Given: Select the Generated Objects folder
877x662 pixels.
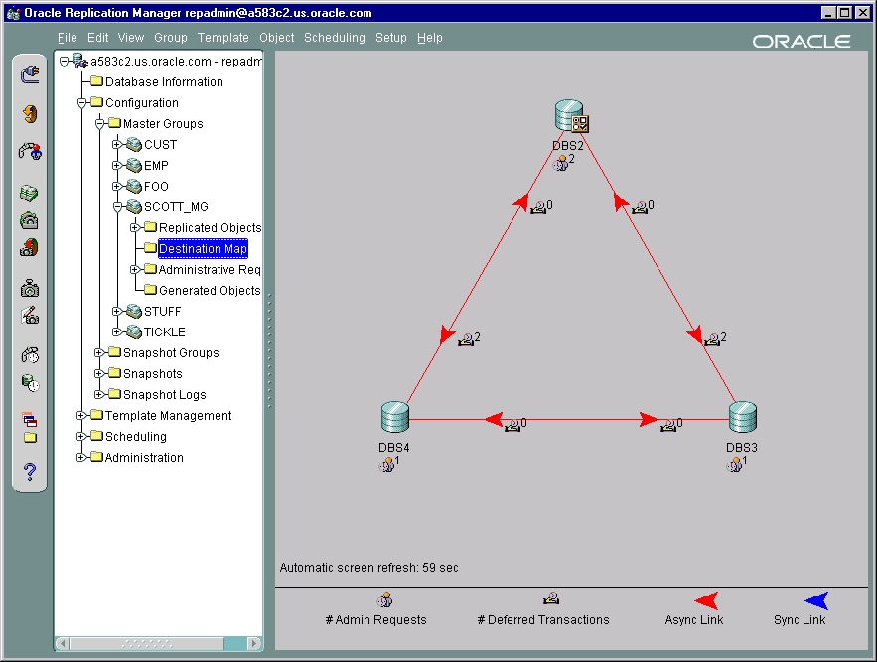Looking at the screenshot, I should point(209,291).
